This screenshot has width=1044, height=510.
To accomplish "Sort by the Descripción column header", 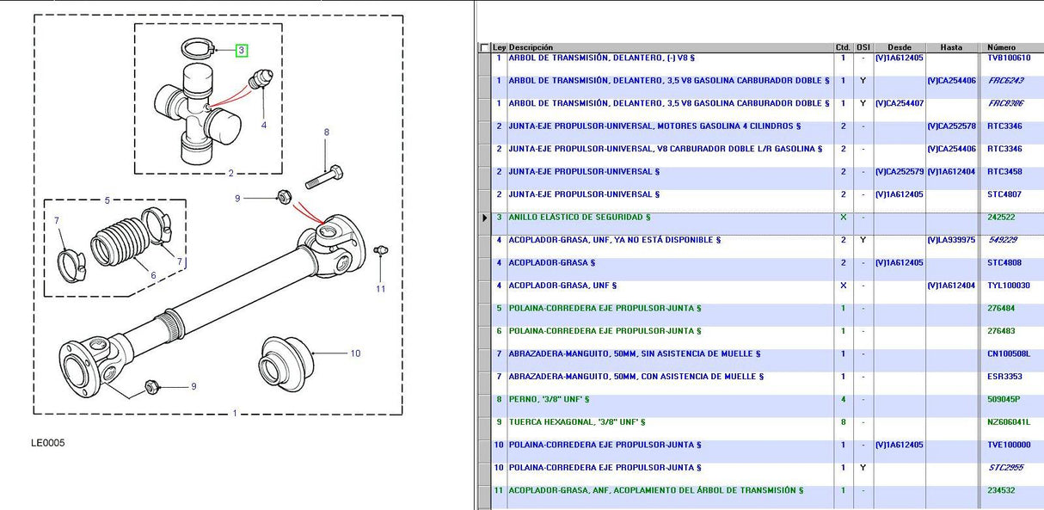I will [531, 47].
